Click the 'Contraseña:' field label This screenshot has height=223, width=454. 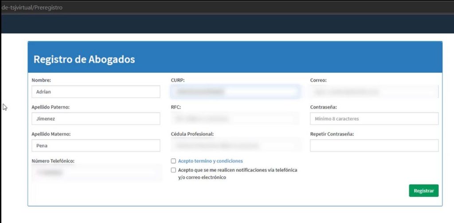click(324, 107)
